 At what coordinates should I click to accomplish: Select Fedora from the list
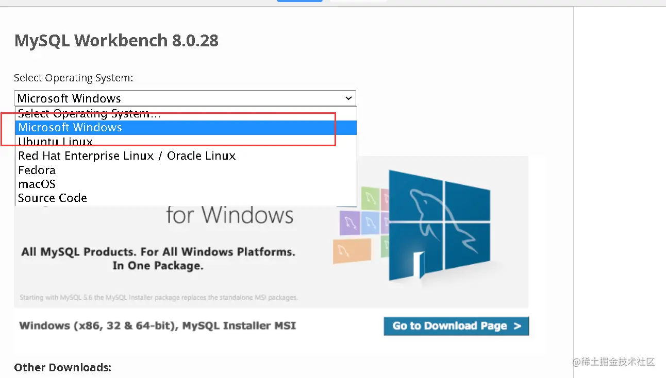[186, 170]
